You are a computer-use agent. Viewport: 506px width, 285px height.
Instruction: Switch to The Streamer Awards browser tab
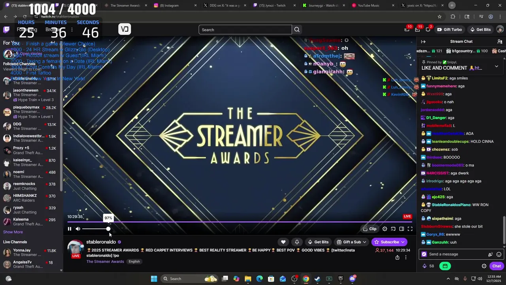(x=125, y=6)
